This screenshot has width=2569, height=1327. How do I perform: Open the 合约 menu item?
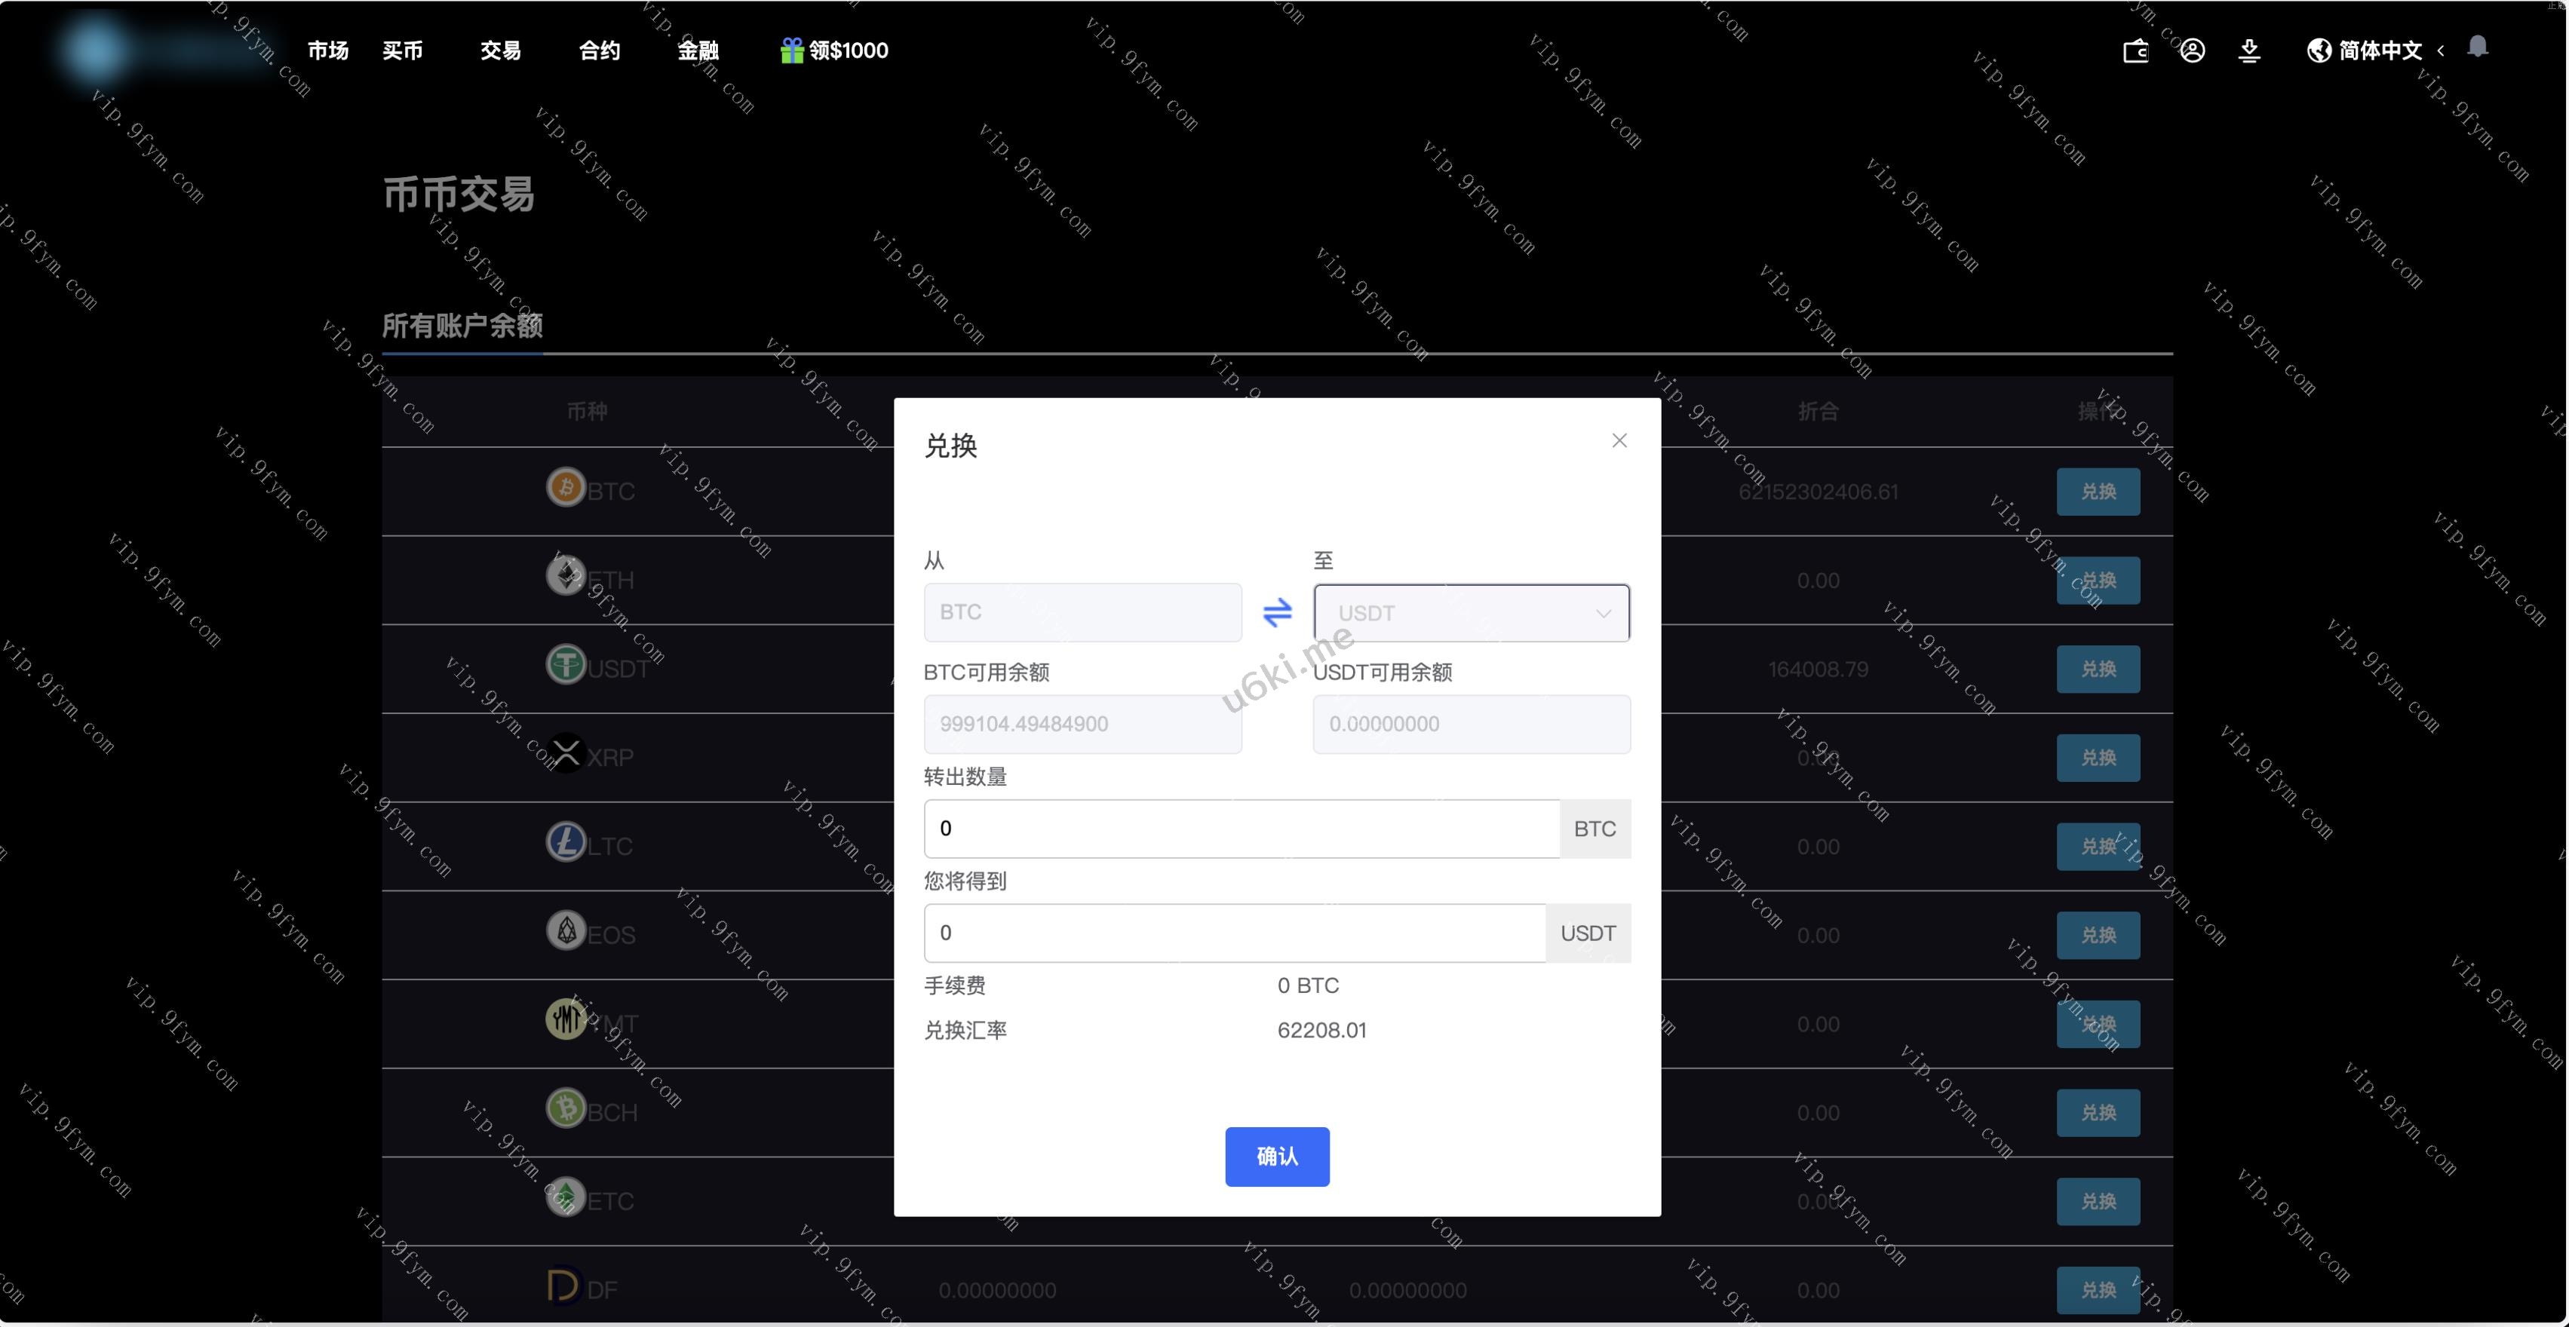(x=600, y=51)
